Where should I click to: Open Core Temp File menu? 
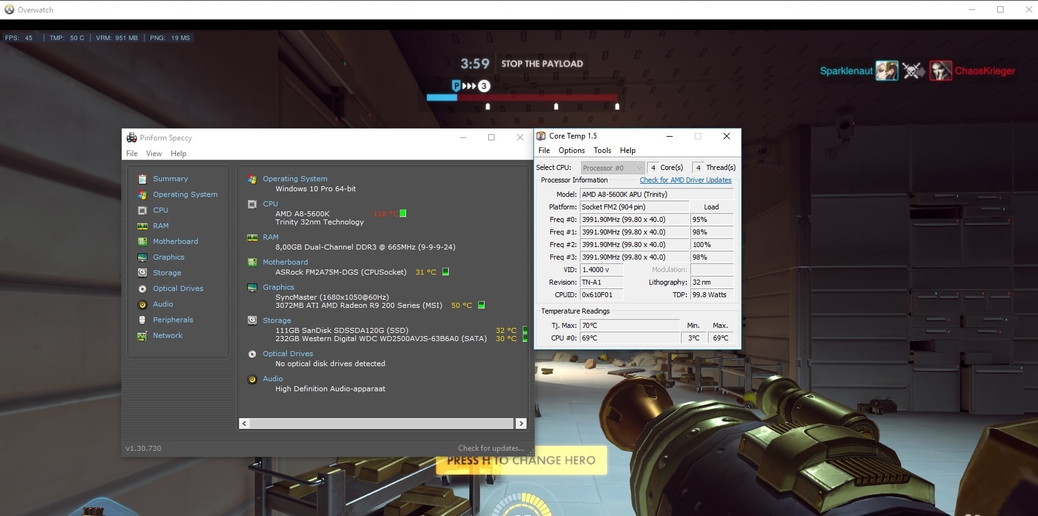(x=544, y=150)
